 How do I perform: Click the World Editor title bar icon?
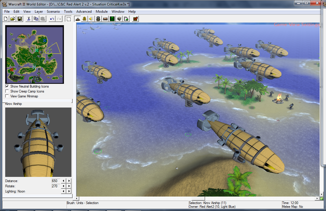click(5, 4)
